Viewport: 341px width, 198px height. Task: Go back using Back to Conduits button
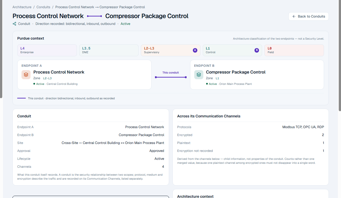[308, 16]
